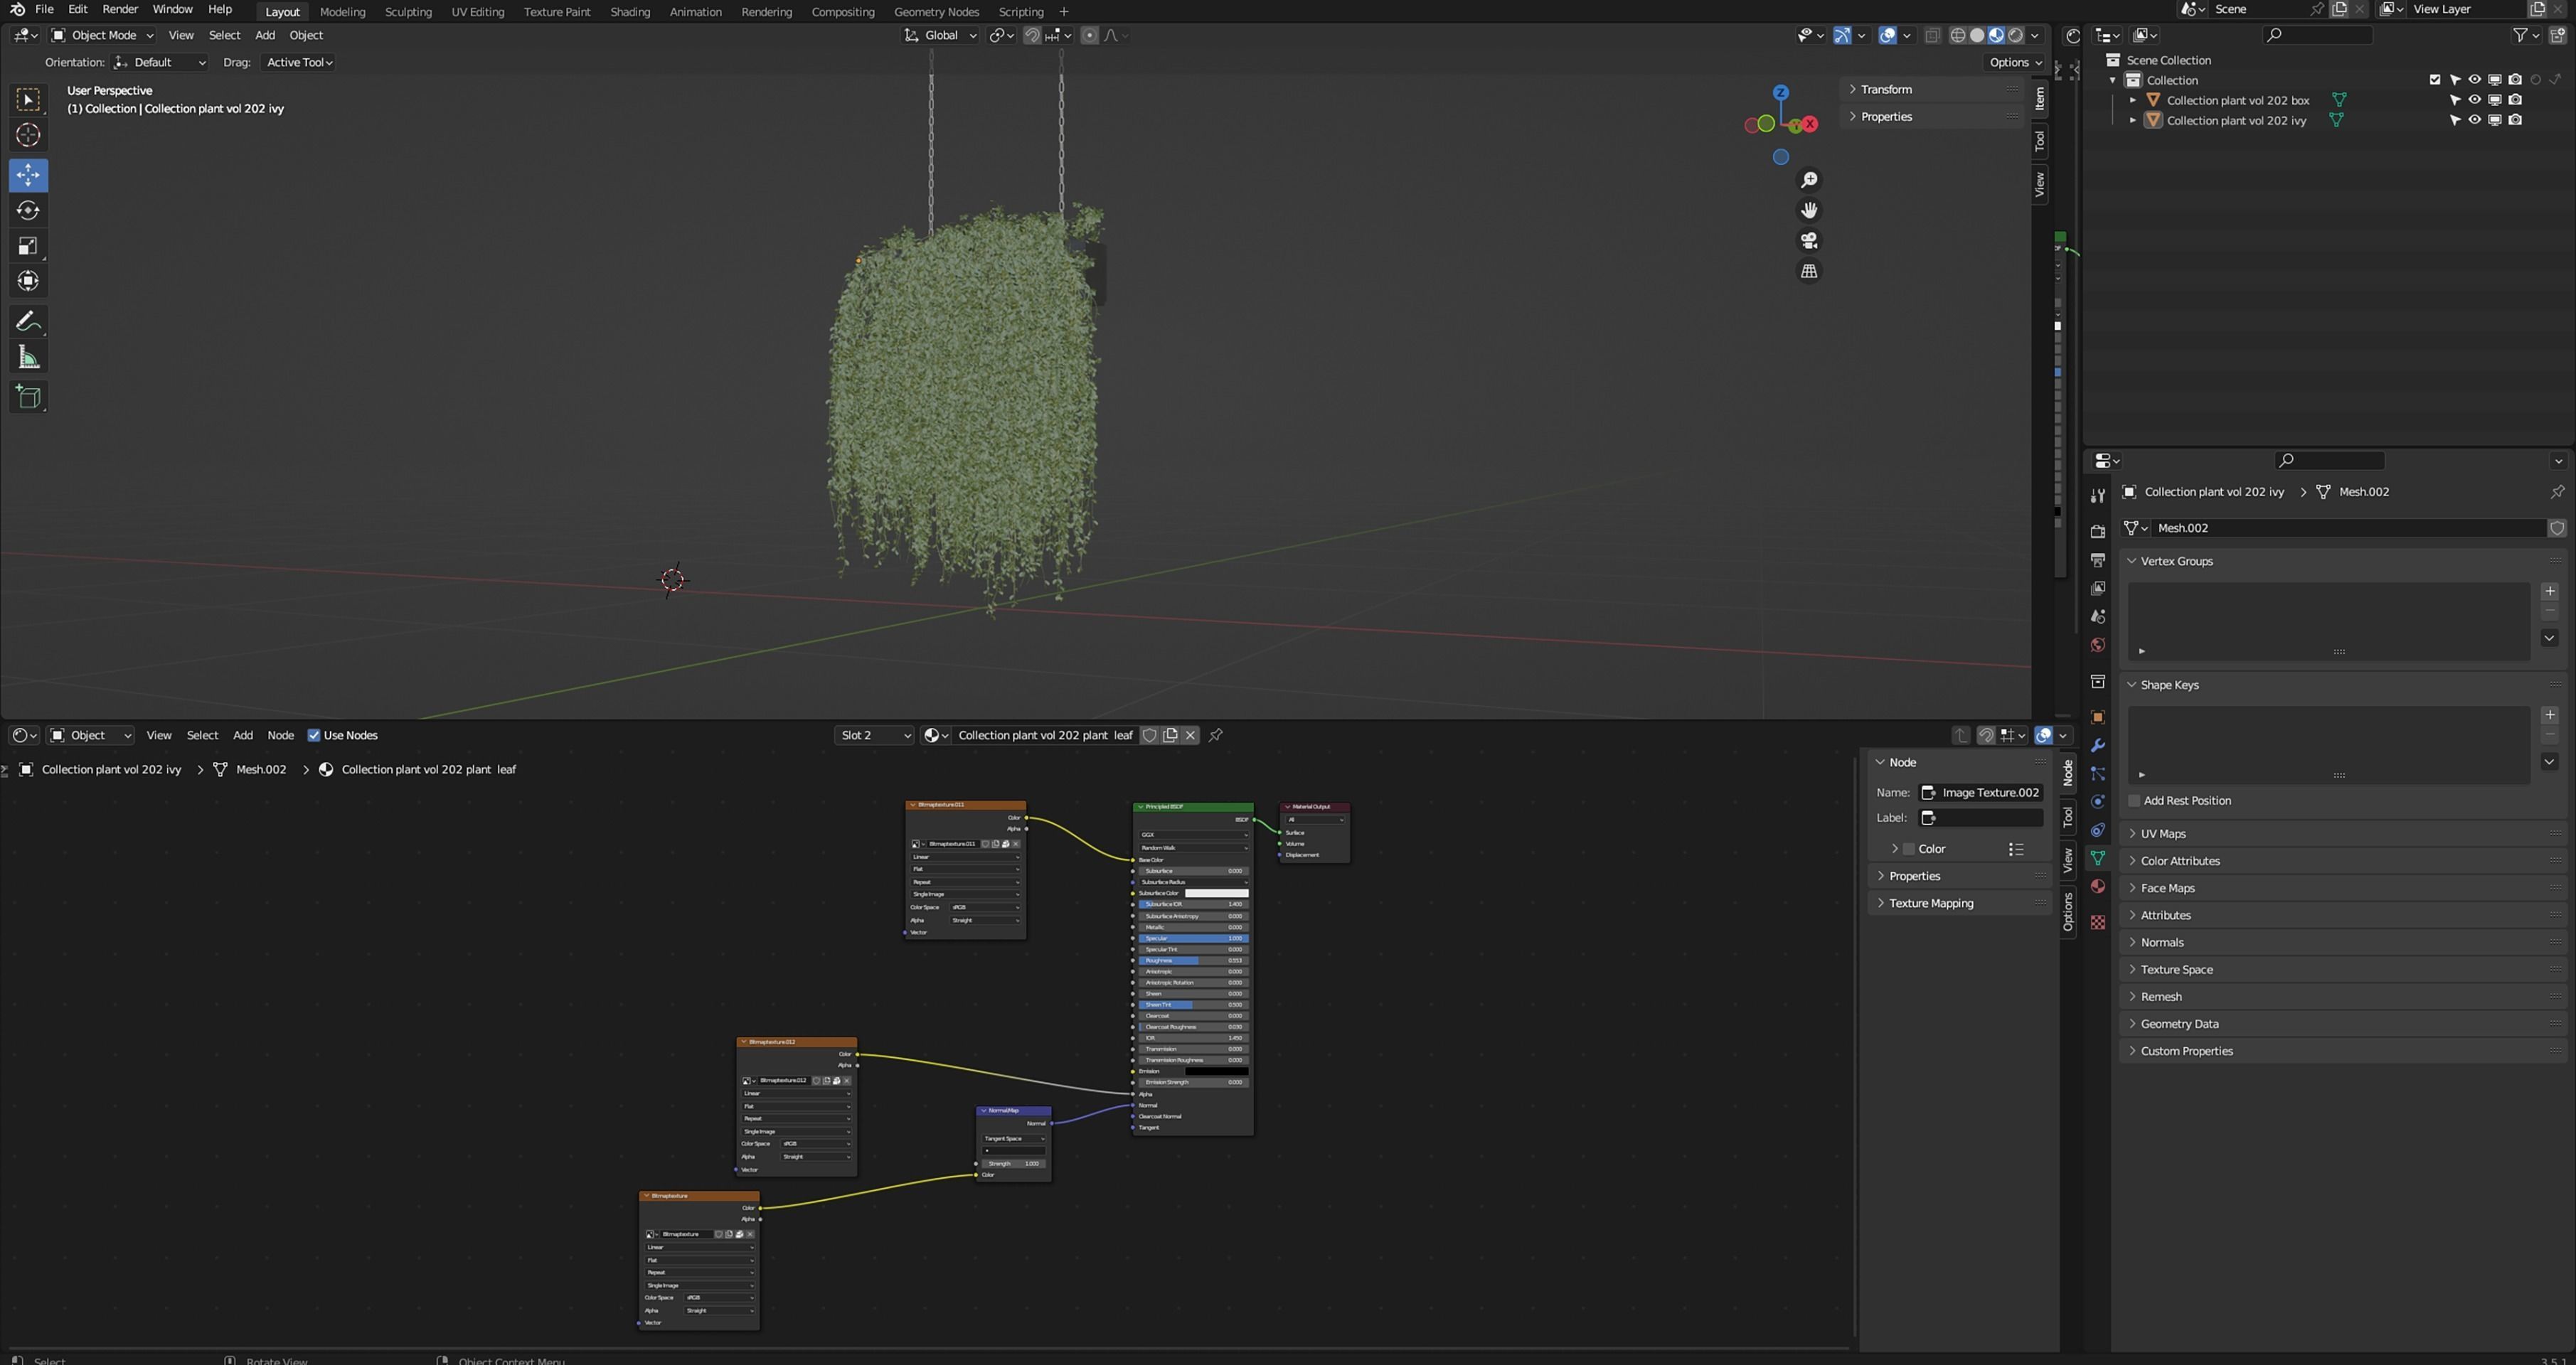Viewport: 2576px width, 1365px height.
Task: Click the pin icon in node editor header
Action: coord(1216,735)
